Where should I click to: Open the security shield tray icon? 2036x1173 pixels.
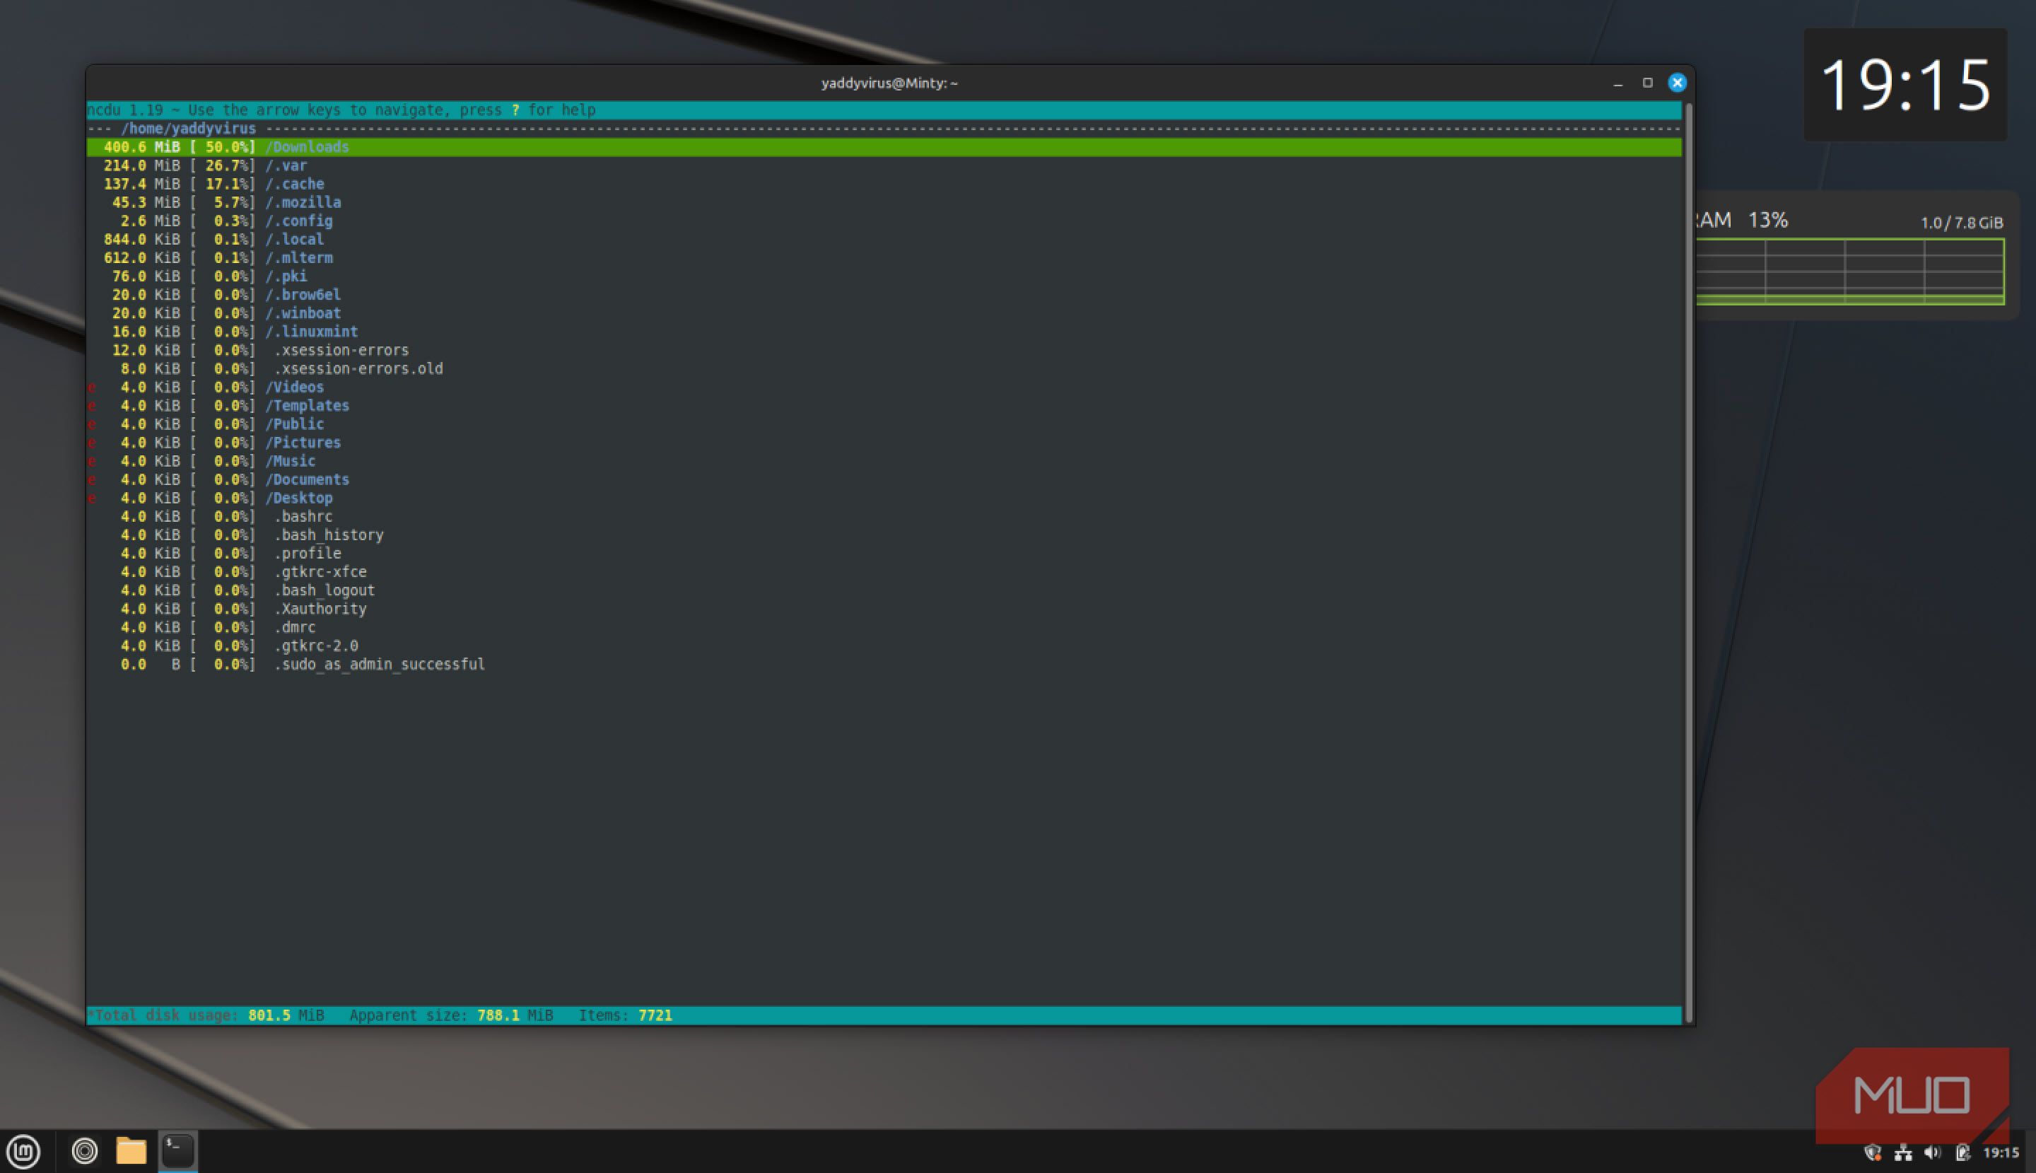tap(1873, 1153)
